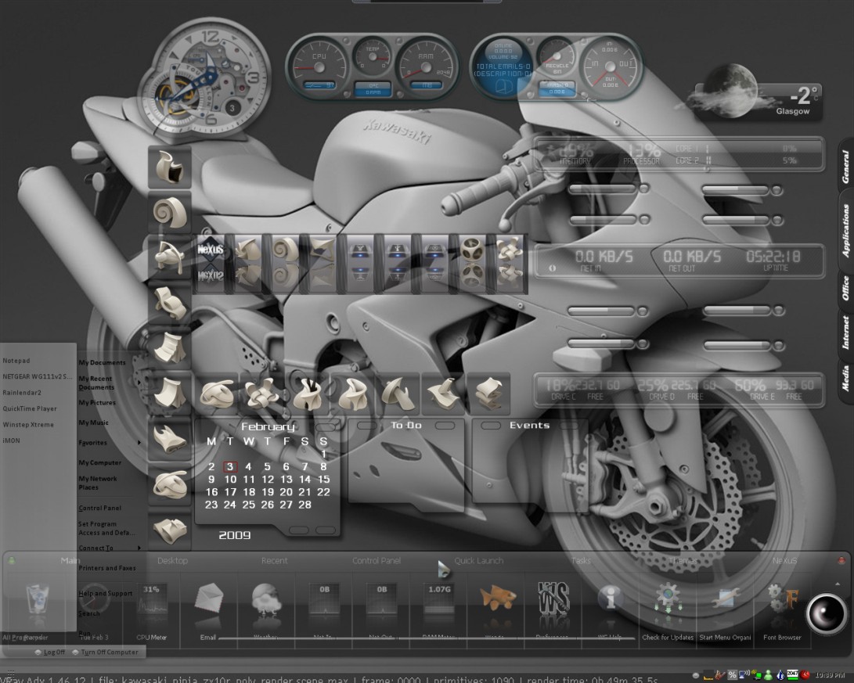Open the Net Out meter icon
Image resolution: width=854 pixels, height=683 pixels.
coord(382,599)
